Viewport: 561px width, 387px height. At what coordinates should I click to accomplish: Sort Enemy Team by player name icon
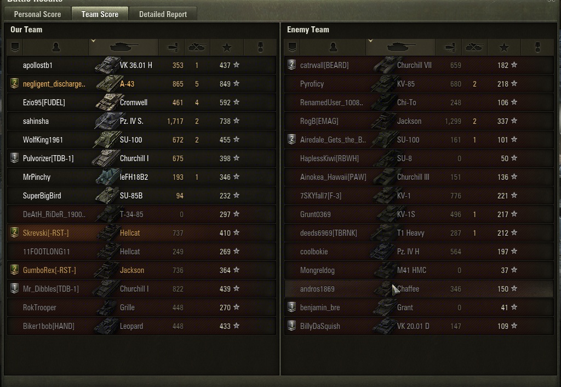pos(333,47)
